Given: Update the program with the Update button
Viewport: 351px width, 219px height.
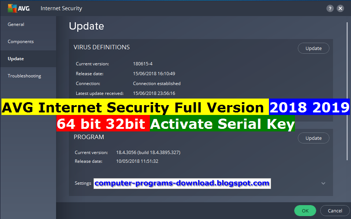Looking at the screenshot, I should pyautogui.click(x=313, y=138).
